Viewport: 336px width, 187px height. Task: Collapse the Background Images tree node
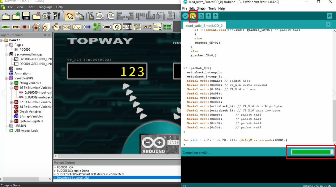[x=6, y=55]
